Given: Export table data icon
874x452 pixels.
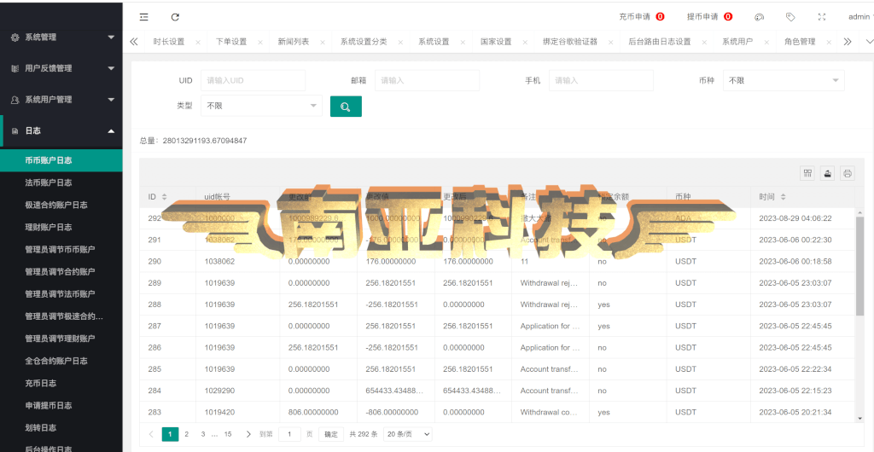Looking at the screenshot, I should (x=827, y=173).
